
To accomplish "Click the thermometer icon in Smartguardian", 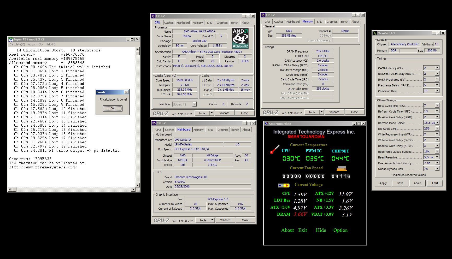I will pyautogui.click(x=275, y=149).
